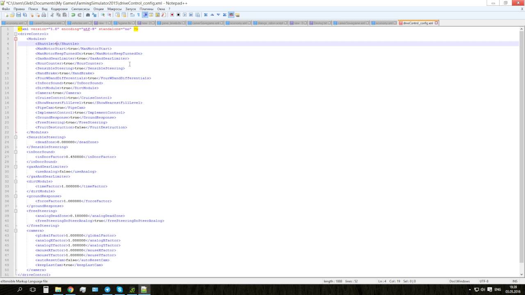This screenshot has width=525, height=295.
Task: Click the Print toolbar icon
Action: [x=43, y=15]
